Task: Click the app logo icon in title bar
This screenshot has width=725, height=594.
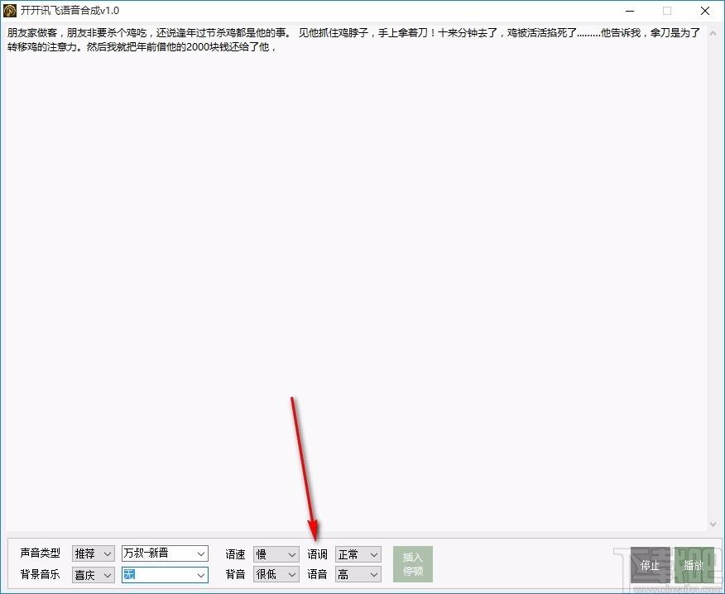Action: 10,11
